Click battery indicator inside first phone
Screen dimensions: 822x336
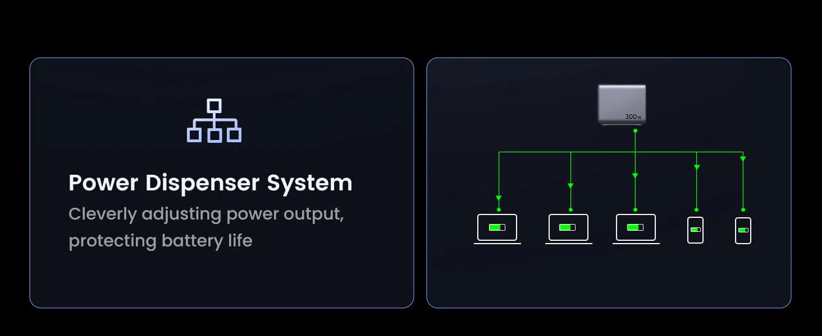coord(696,230)
